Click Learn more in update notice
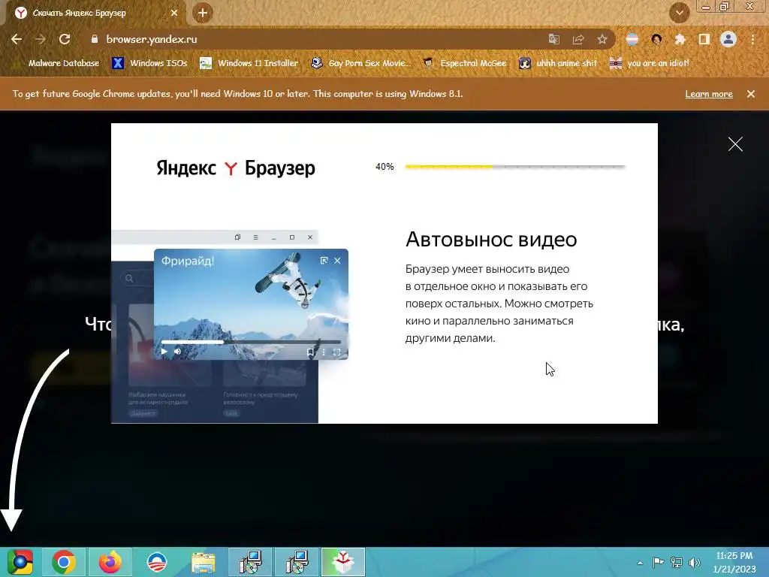Image resolution: width=769 pixels, height=577 pixels. (x=709, y=94)
